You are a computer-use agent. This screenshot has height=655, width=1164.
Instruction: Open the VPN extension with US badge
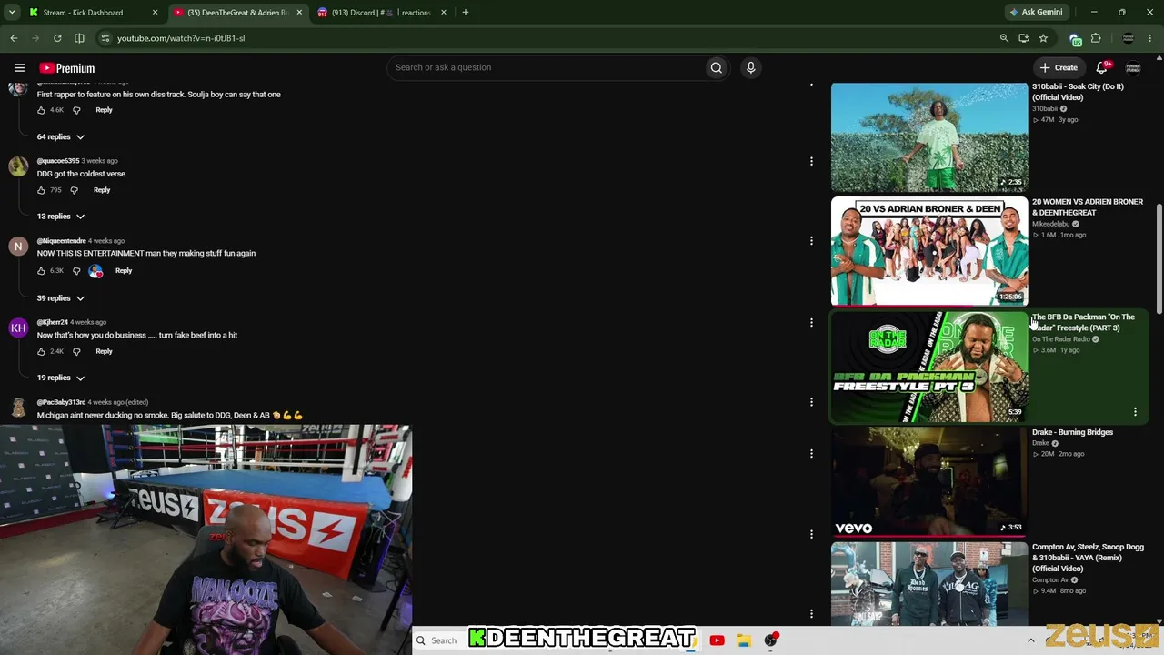click(1076, 38)
